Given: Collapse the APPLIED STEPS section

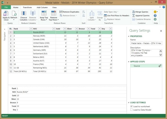Looking at the screenshot, I should point(129,62).
